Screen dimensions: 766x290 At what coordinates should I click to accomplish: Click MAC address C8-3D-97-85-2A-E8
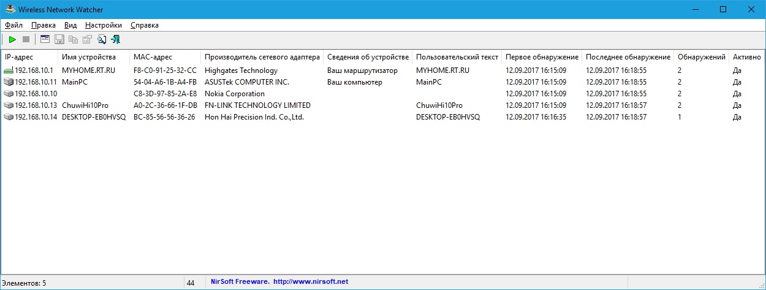pyautogui.click(x=165, y=94)
